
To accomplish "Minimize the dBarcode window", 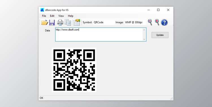I will coord(149,10).
